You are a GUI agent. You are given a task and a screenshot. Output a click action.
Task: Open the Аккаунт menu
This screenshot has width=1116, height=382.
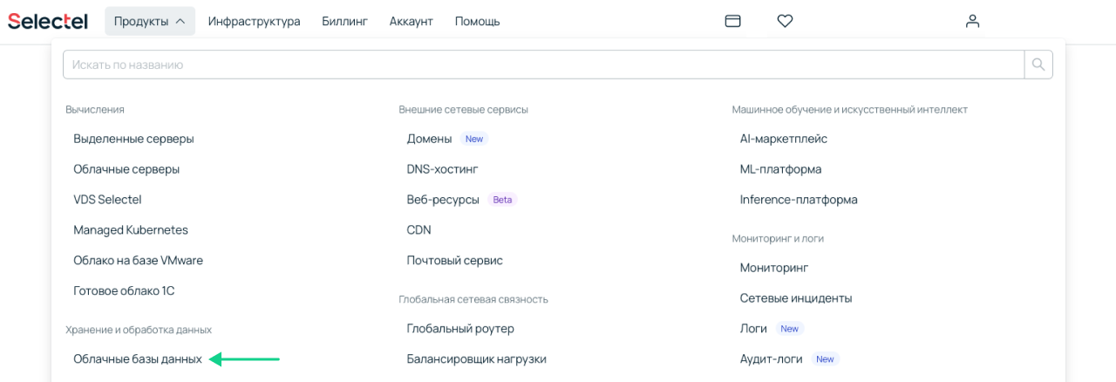point(412,21)
